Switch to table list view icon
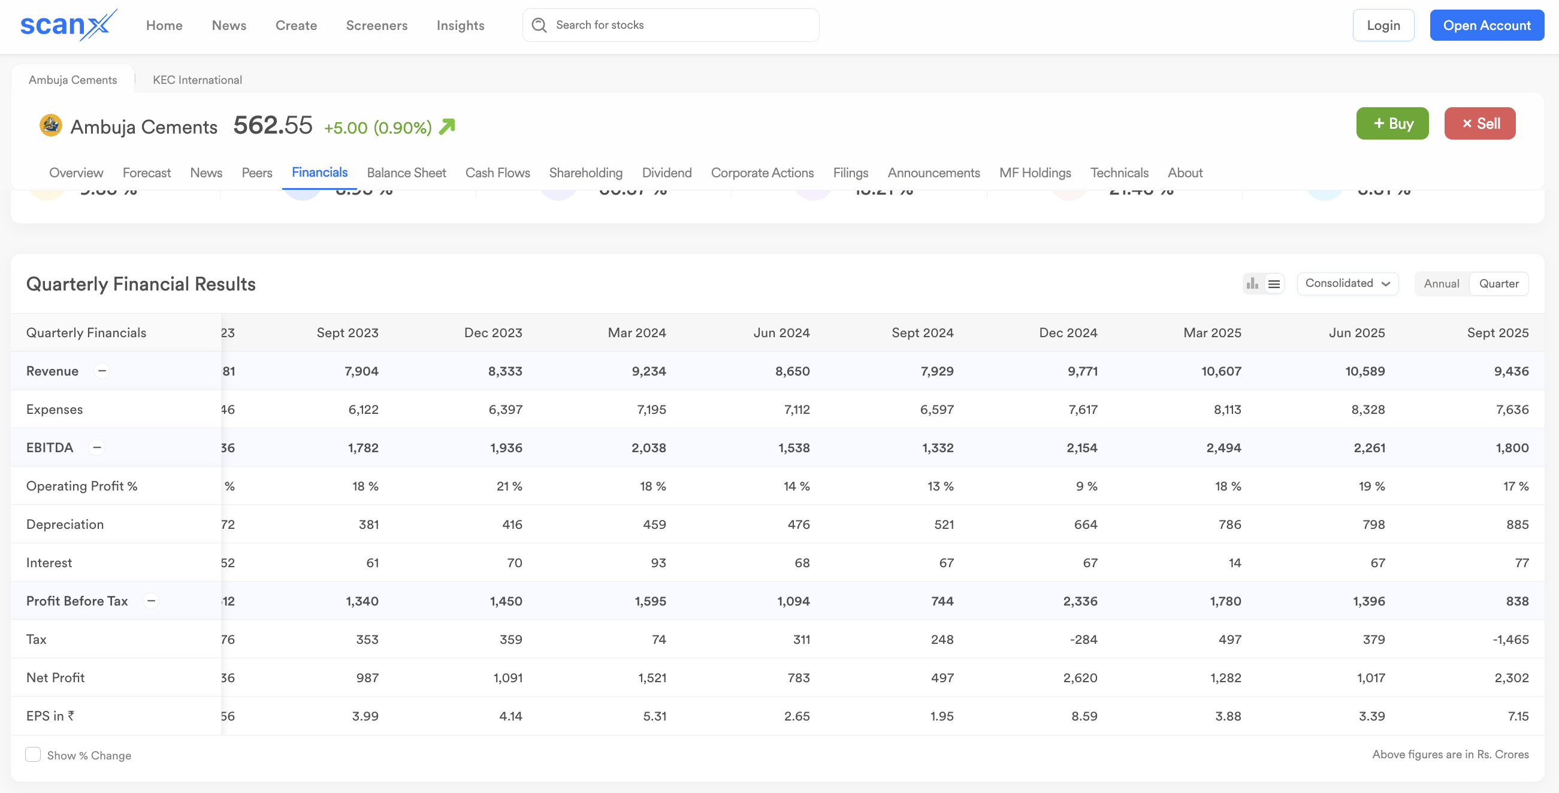Viewport: 1559px width, 793px height. (1274, 284)
